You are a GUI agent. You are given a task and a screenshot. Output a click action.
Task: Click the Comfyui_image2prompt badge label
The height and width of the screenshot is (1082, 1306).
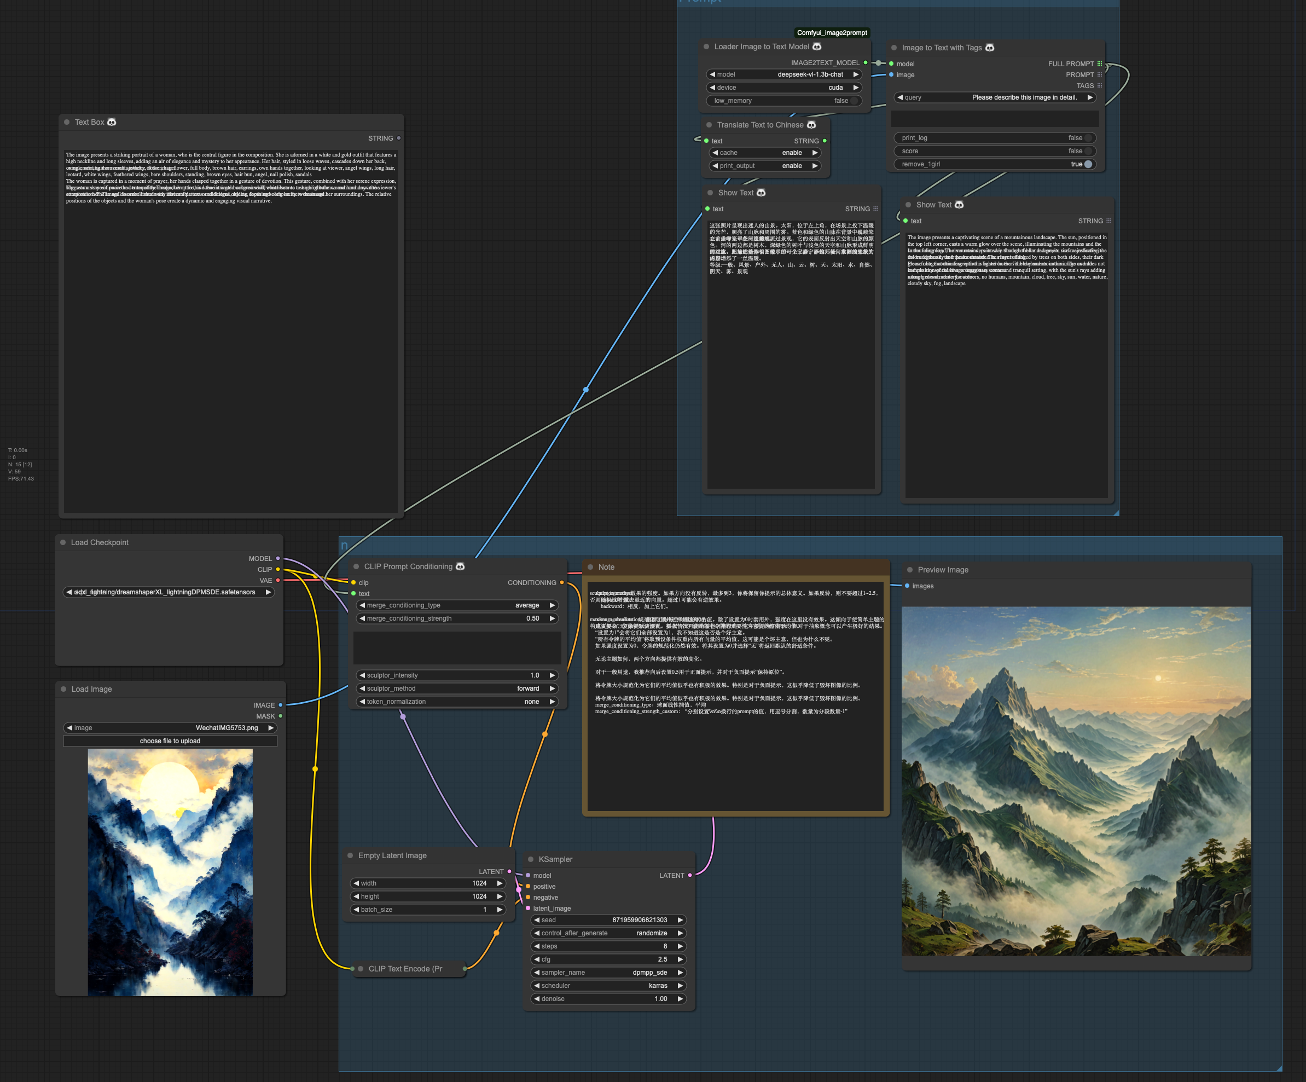point(832,33)
